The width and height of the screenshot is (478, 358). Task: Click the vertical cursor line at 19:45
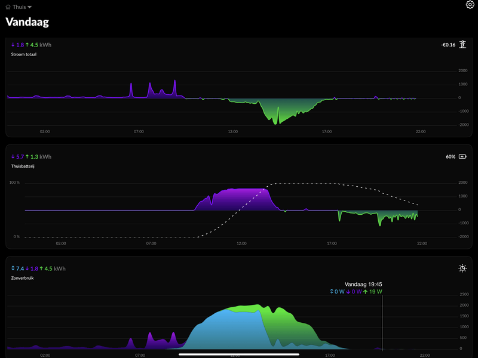(x=382, y=323)
